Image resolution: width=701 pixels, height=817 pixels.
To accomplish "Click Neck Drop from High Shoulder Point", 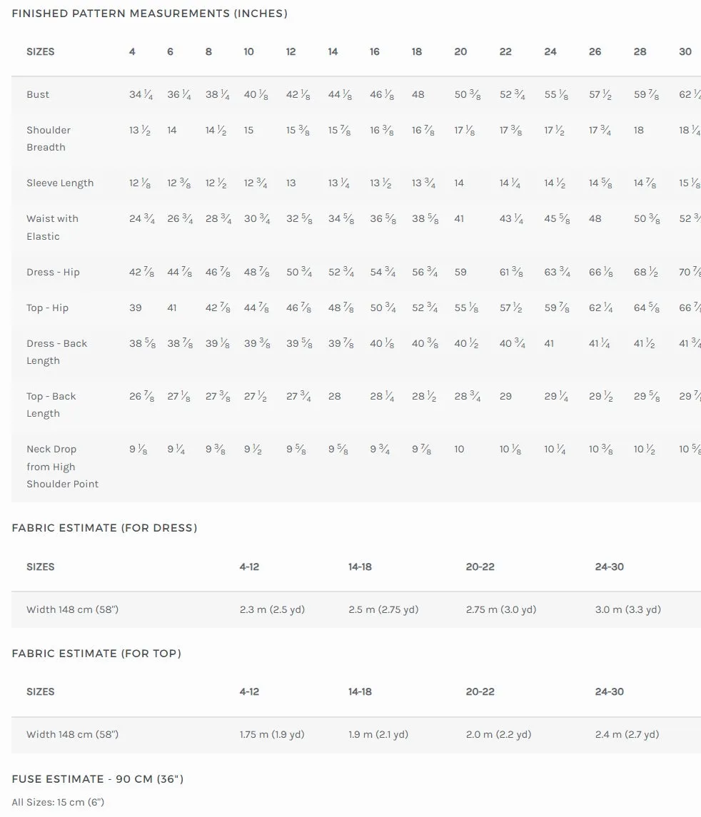I will click(63, 467).
